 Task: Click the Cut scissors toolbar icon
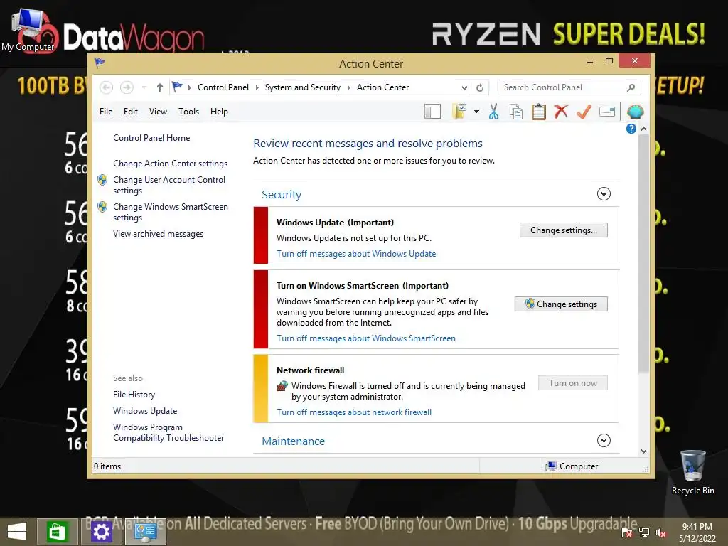[x=493, y=112]
